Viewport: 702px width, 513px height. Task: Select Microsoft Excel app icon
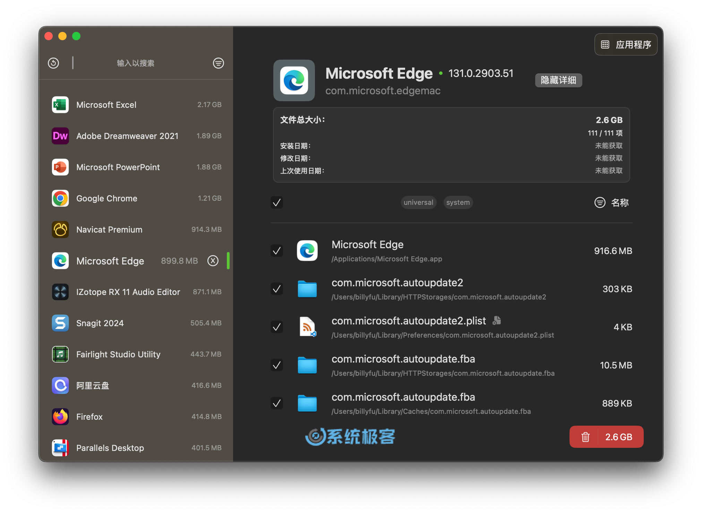pyautogui.click(x=60, y=105)
